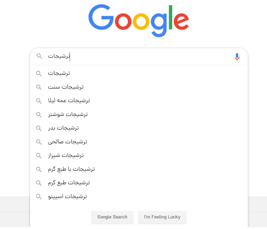Click the search icon beside ترشیجات صالحی

(39, 142)
